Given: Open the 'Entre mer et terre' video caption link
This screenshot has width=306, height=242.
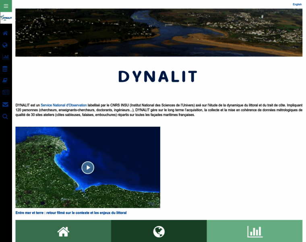Looking at the screenshot, I should 71,213.
